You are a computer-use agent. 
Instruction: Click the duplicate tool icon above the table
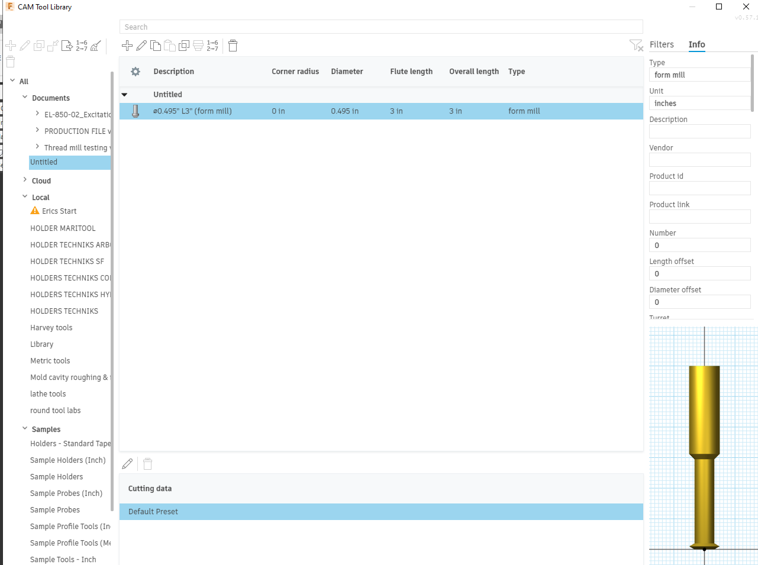click(x=184, y=46)
